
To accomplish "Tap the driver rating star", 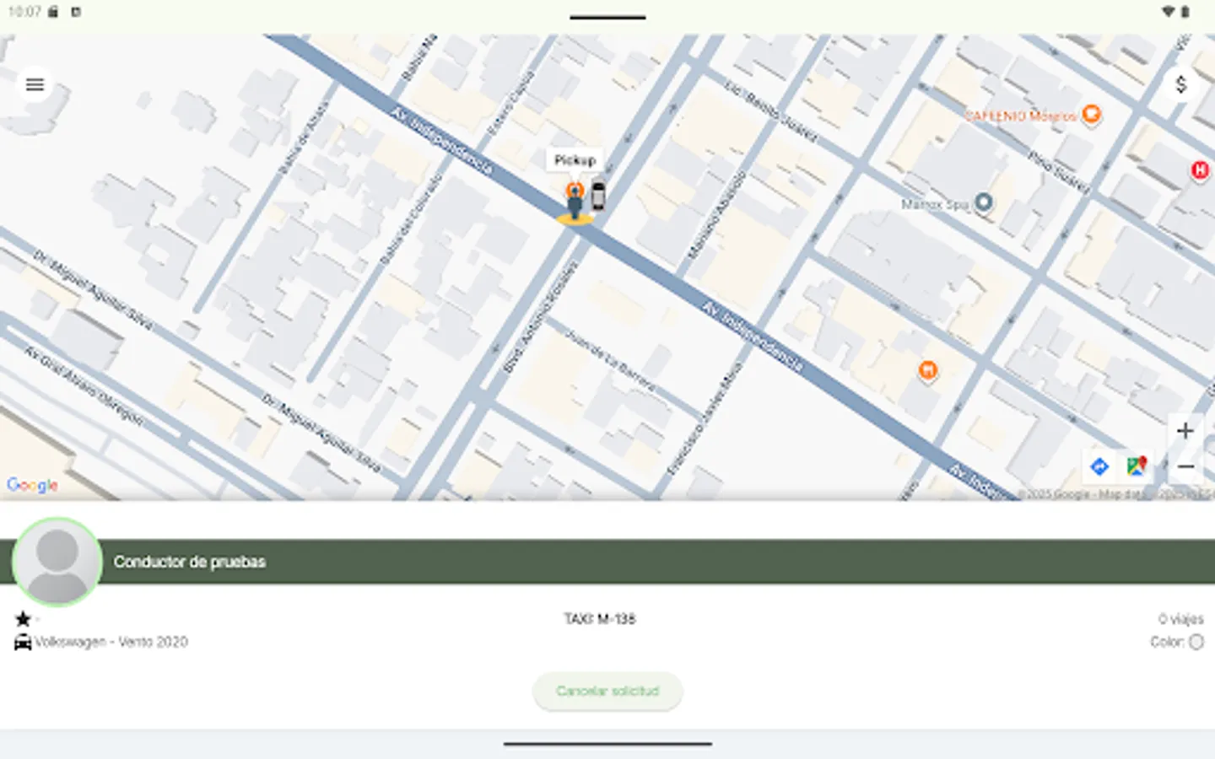I will tap(23, 618).
